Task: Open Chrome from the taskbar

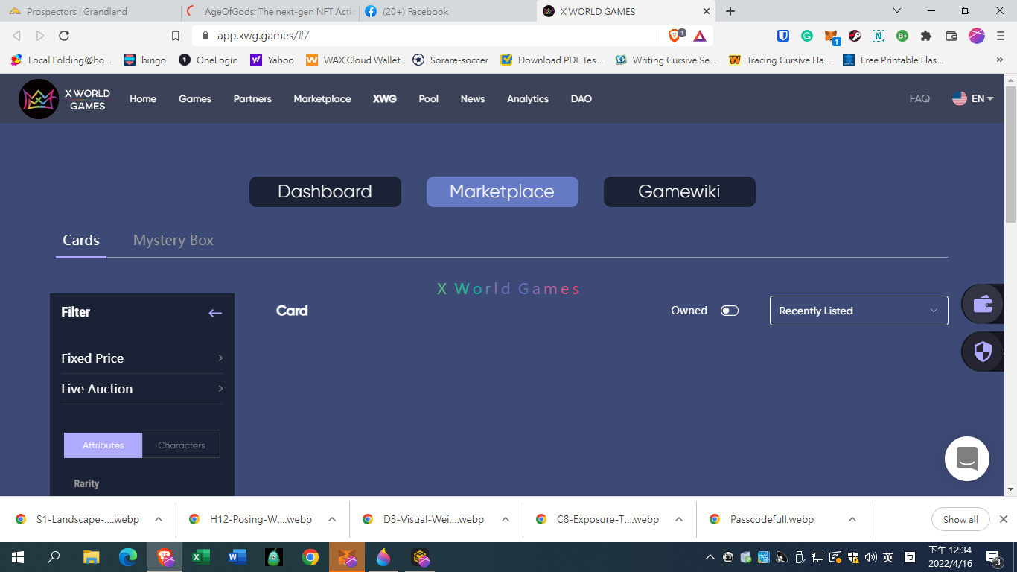Action: [x=310, y=557]
